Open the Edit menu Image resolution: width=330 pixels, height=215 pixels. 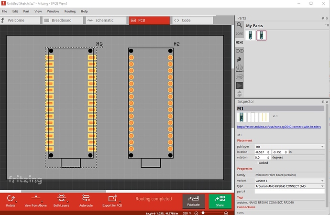15,11
